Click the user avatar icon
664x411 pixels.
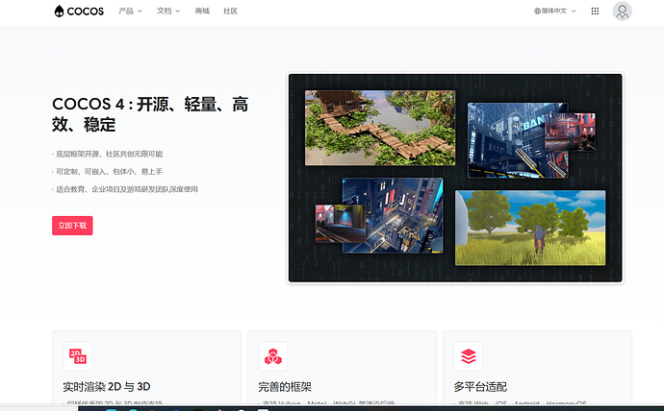[622, 11]
